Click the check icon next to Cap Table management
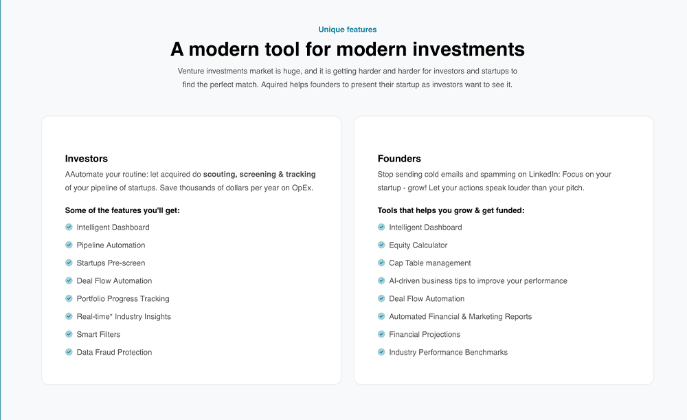The width and height of the screenshot is (687, 420). [x=381, y=263]
